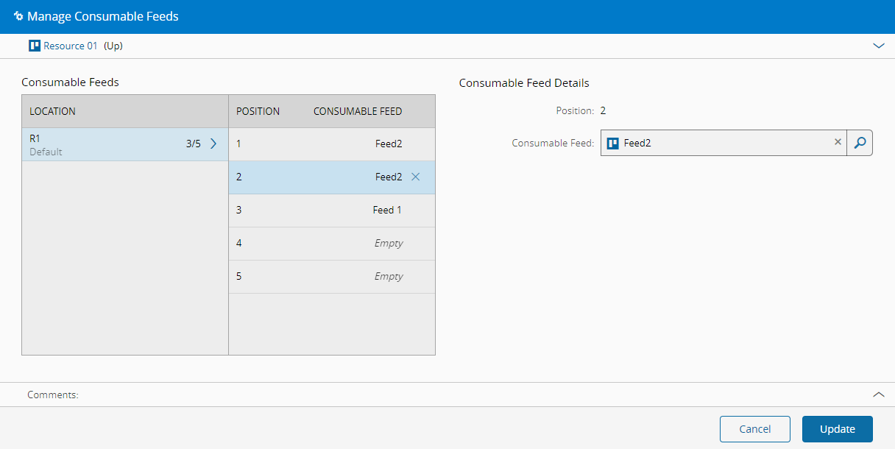Select position 3 with Feed 1

(331, 211)
